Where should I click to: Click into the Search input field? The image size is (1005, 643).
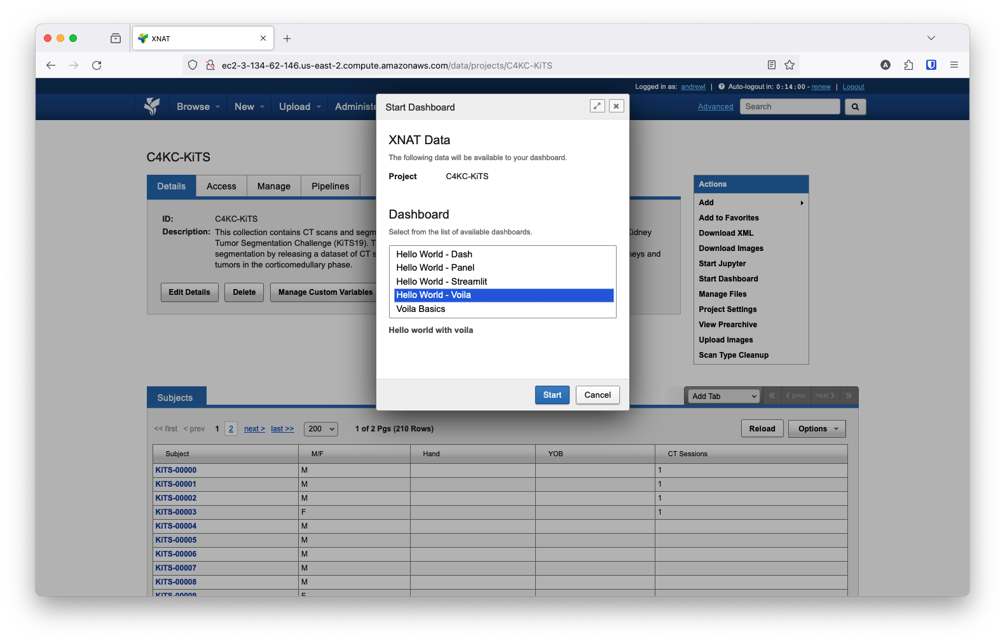point(790,107)
